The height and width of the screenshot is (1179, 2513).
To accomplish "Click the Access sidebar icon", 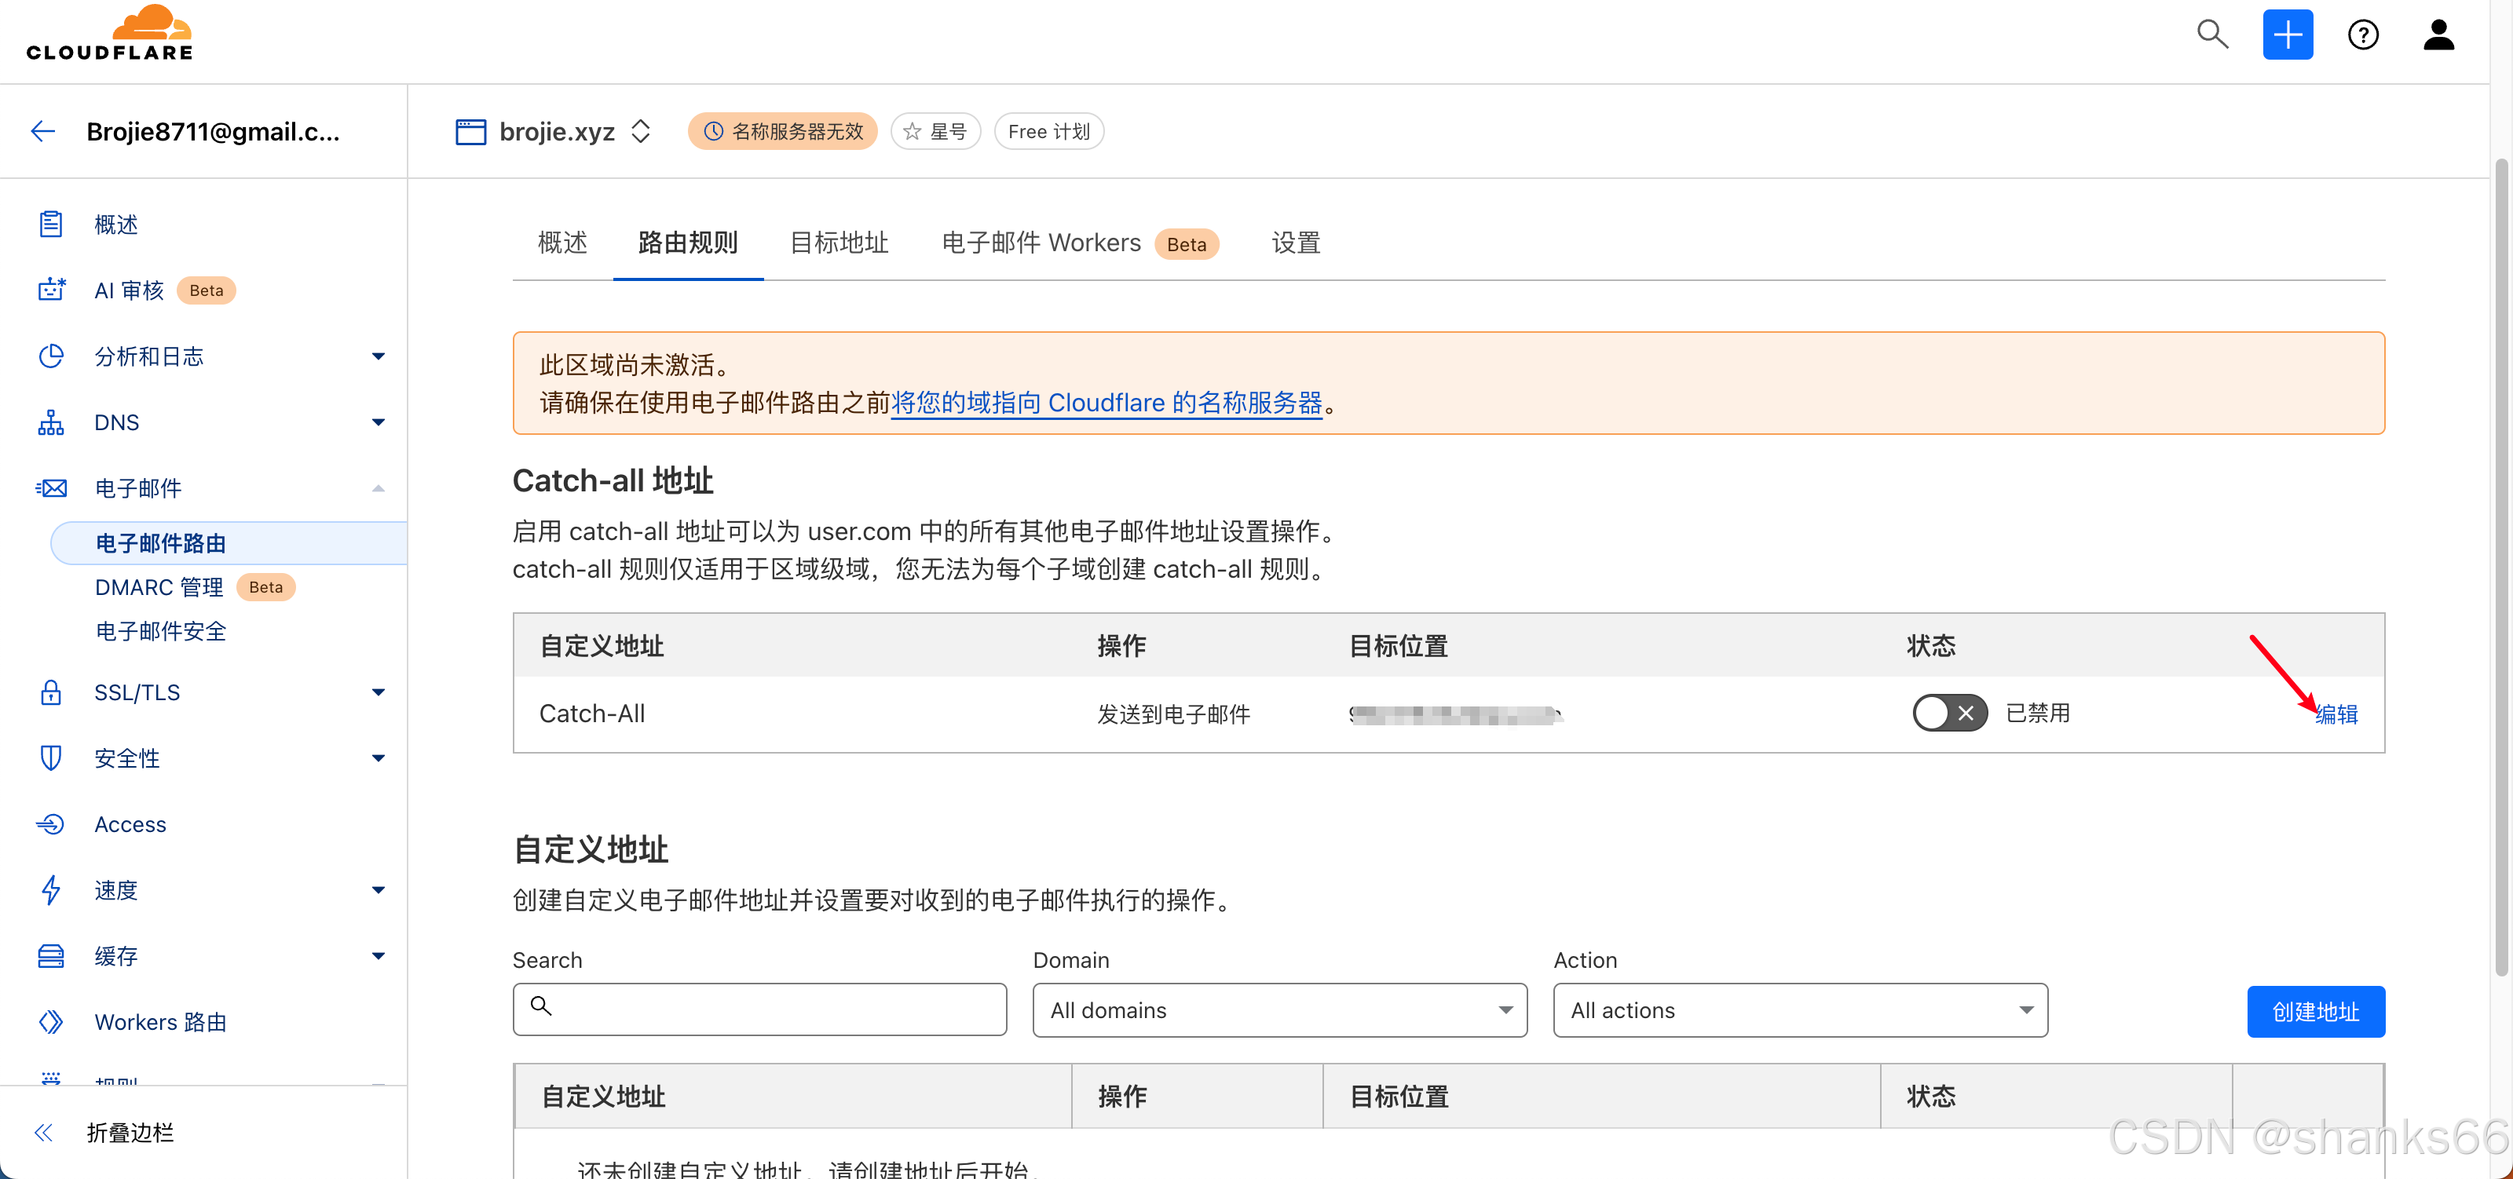I will pos(51,824).
